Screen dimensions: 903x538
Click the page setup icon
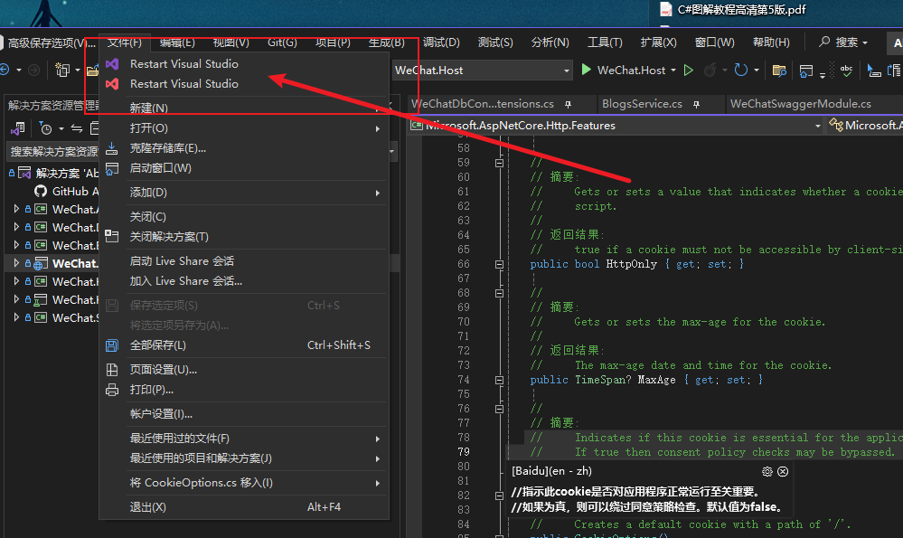(x=112, y=370)
